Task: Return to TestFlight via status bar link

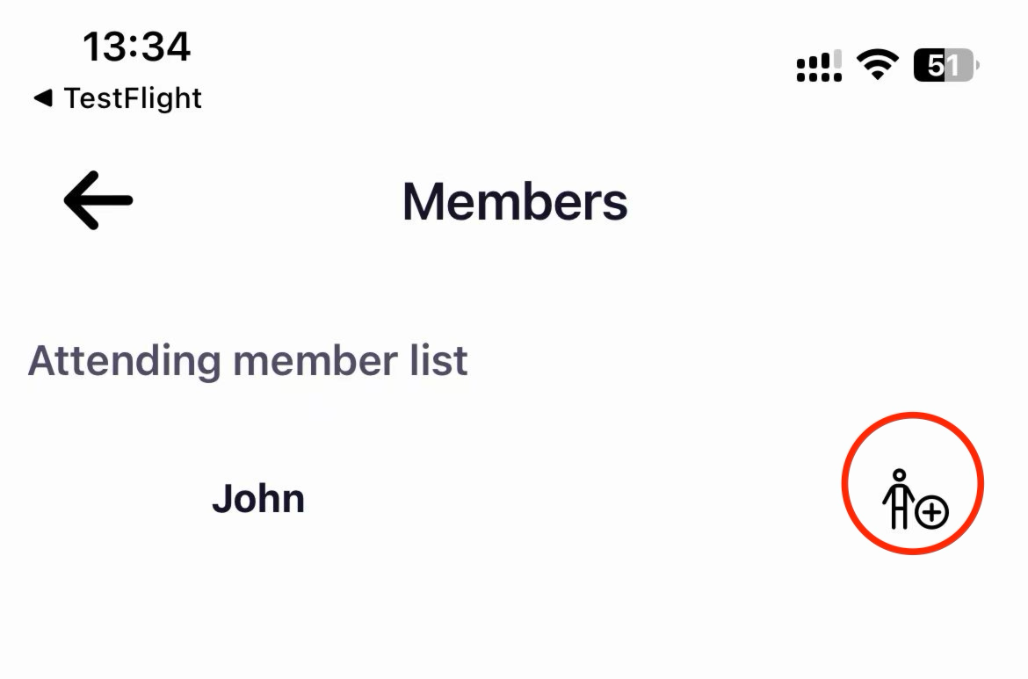Action: [118, 98]
